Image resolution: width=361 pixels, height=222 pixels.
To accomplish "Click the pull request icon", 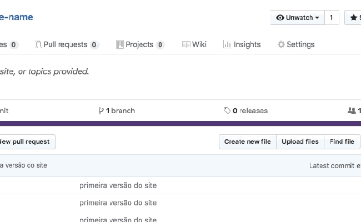I will click(38, 44).
